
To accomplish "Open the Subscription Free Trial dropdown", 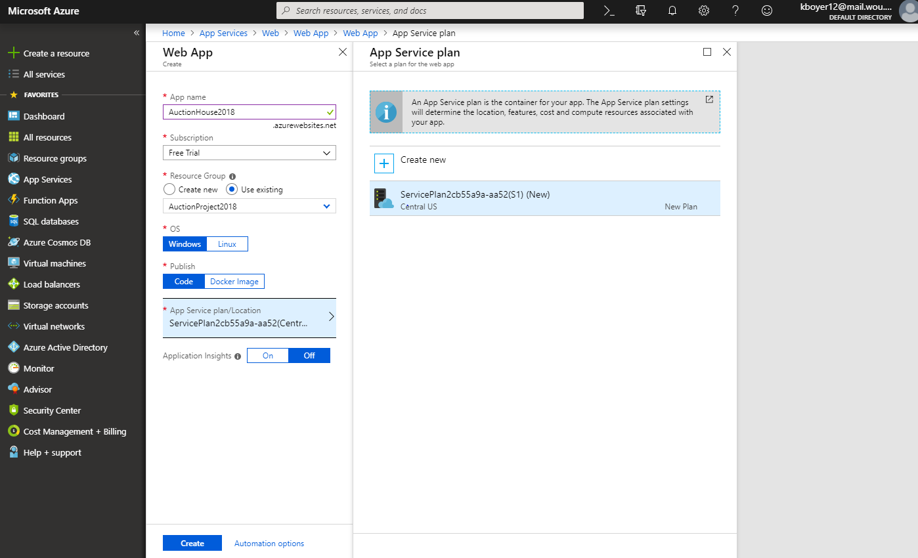I will click(x=250, y=152).
